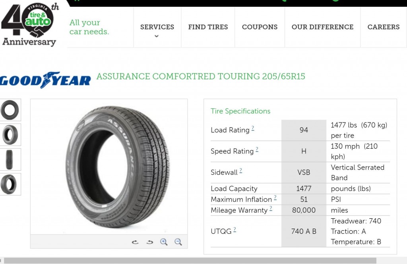Go to the Coupons page
Viewport: 407px width, 264px height.
coord(260,27)
